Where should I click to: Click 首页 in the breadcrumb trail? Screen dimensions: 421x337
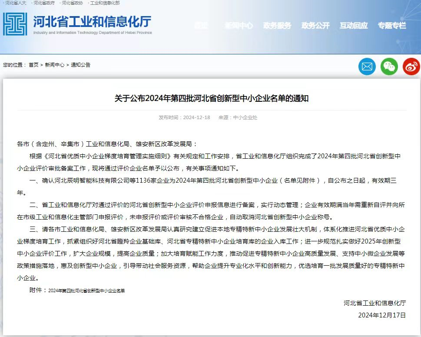tap(33, 65)
